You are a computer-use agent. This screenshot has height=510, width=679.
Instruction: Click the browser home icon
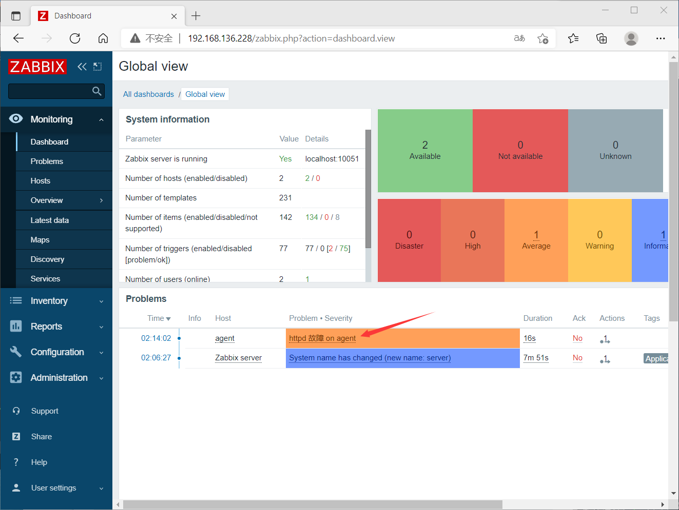[103, 38]
